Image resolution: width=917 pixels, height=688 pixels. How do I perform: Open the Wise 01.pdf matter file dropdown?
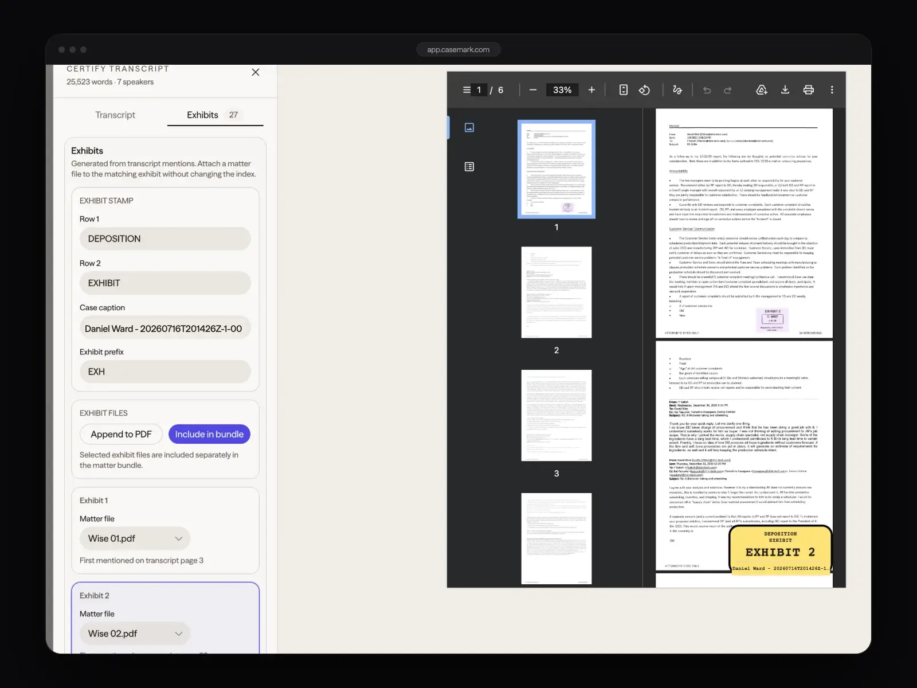coord(135,538)
